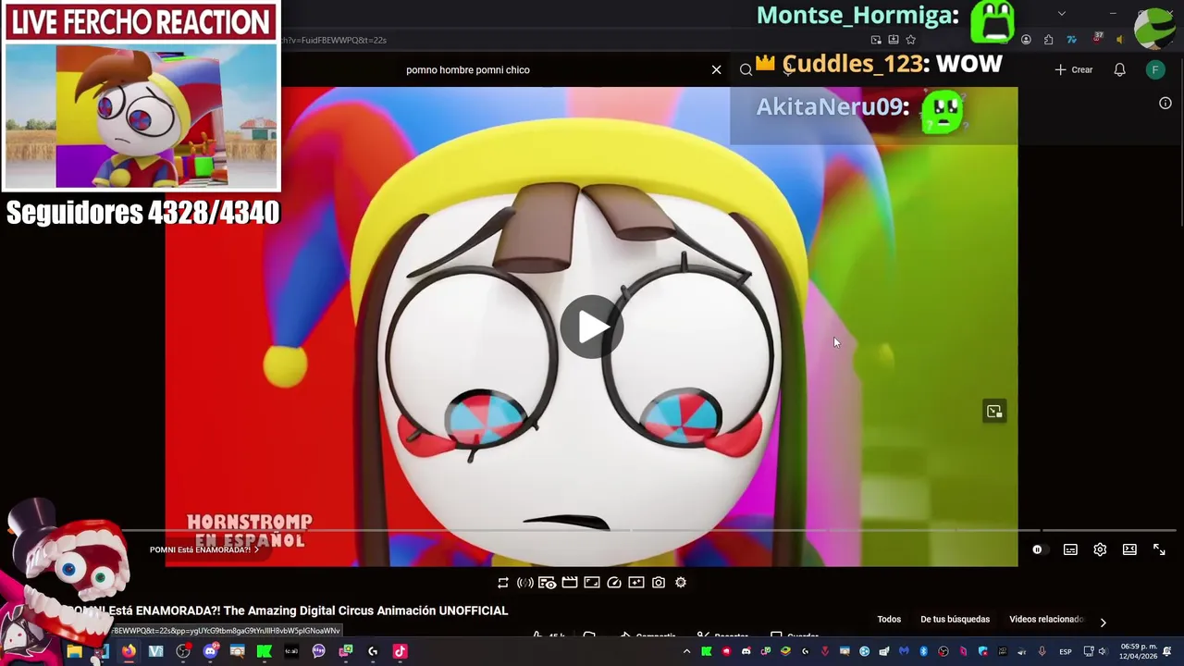Click the clapperboard icon below the video

pos(569,583)
